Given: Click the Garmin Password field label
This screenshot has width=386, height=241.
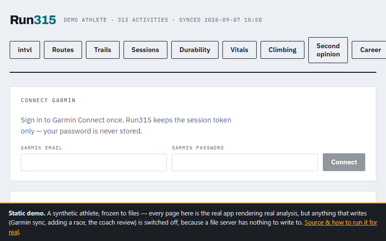Looking at the screenshot, I should [x=198, y=148].
